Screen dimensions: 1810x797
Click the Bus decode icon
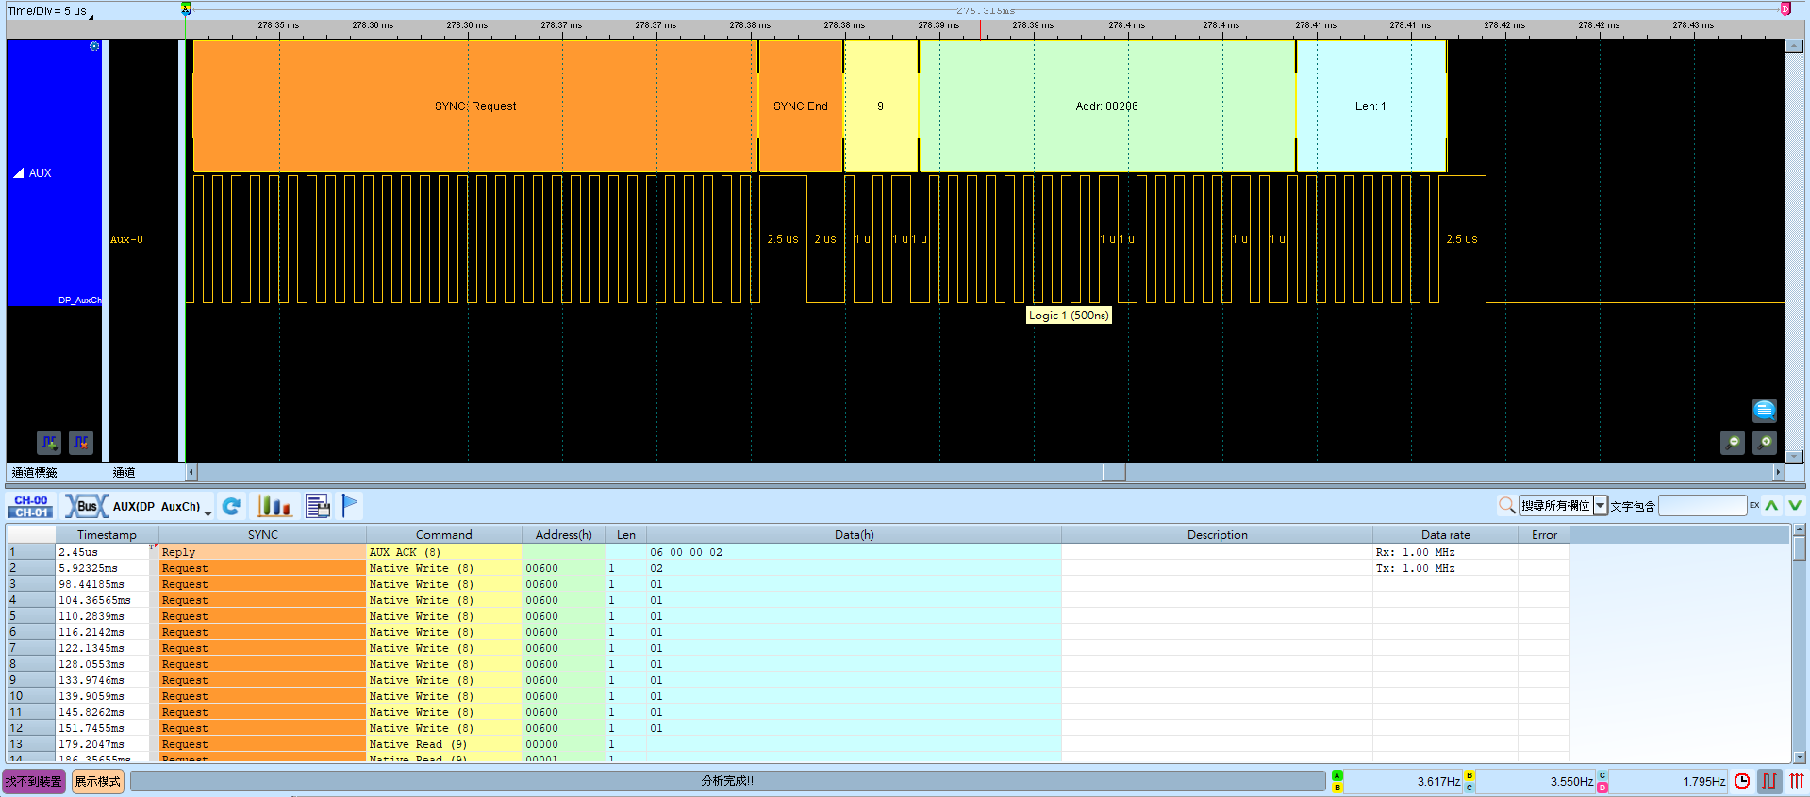tap(86, 507)
